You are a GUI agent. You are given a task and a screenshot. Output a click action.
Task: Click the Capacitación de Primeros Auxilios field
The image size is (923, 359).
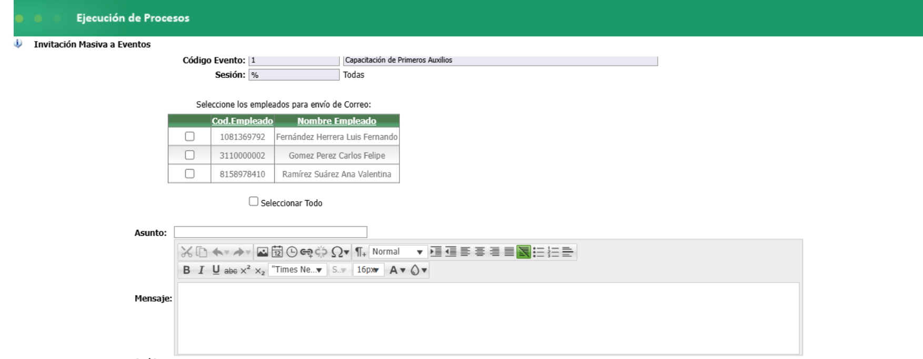[x=500, y=61]
